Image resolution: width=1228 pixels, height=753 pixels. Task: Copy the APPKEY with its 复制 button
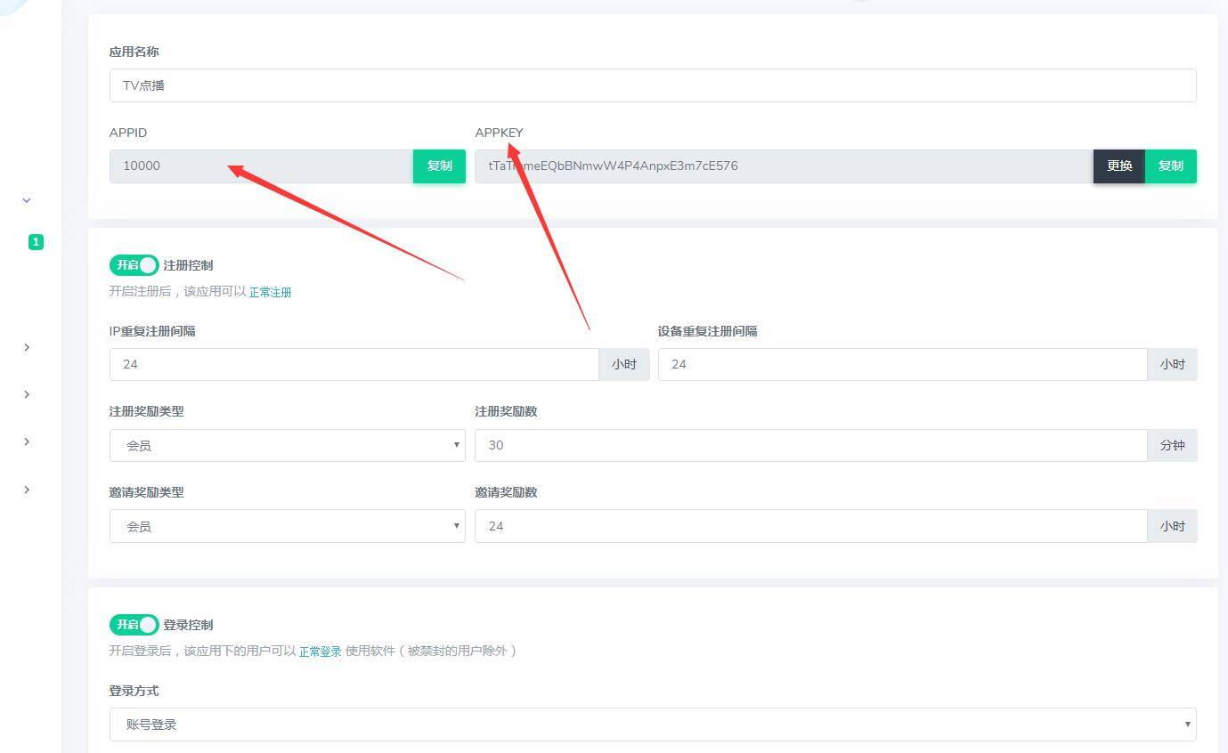[x=1170, y=166]
